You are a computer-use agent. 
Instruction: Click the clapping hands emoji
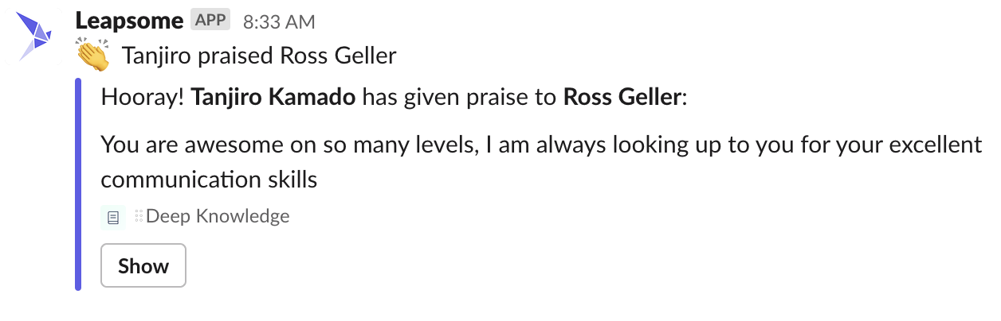(x=92, y=56)
